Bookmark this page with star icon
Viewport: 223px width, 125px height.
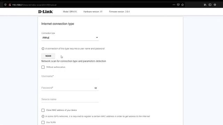point(183,5)
